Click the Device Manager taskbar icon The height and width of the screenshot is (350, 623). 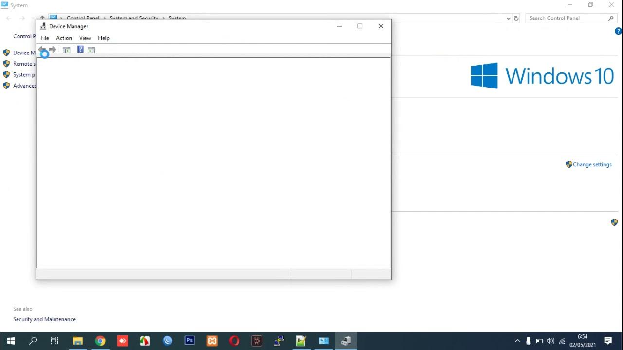tap(346, 341)
